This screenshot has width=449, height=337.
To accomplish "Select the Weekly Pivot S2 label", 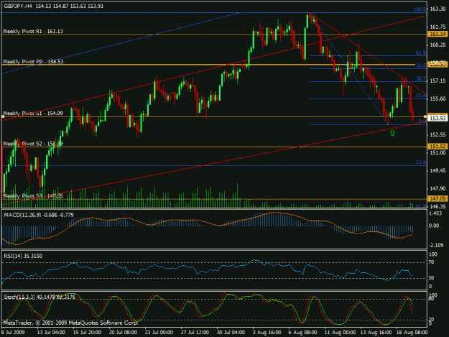I will point(33,144).
